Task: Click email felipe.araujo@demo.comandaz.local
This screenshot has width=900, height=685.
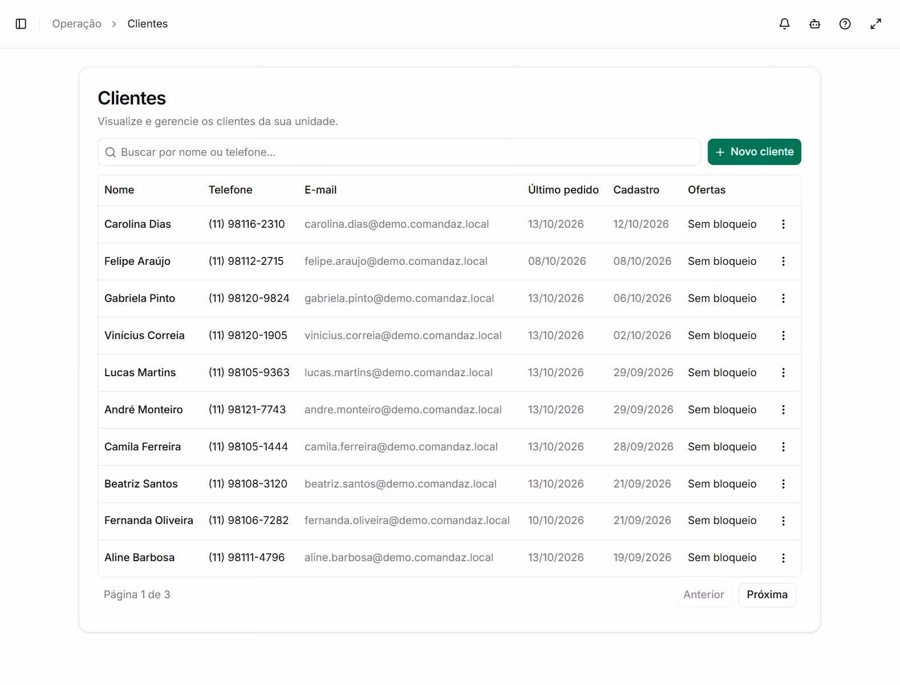Action: click(x=396, y=261)
